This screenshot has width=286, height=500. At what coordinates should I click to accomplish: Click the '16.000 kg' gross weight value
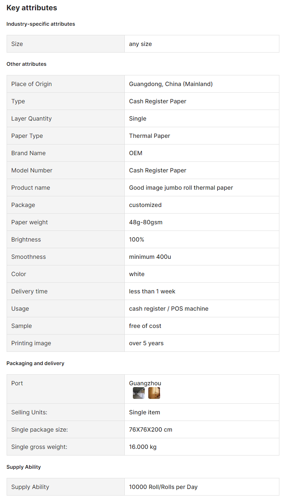tap(143, 447)
